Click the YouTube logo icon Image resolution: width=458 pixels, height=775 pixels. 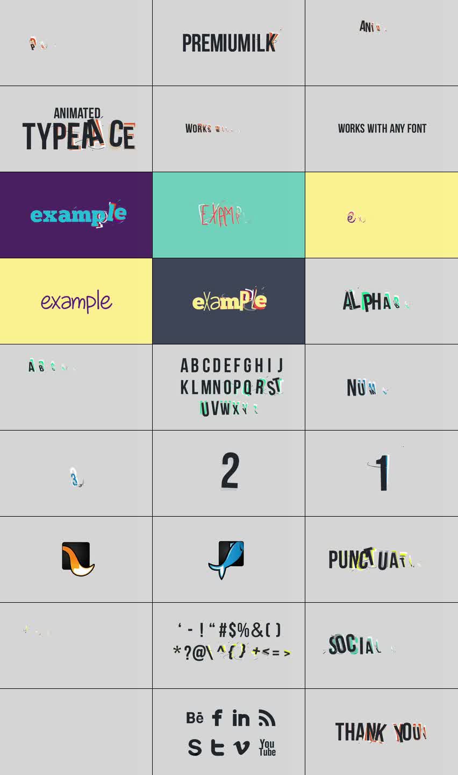coord(267,748)
